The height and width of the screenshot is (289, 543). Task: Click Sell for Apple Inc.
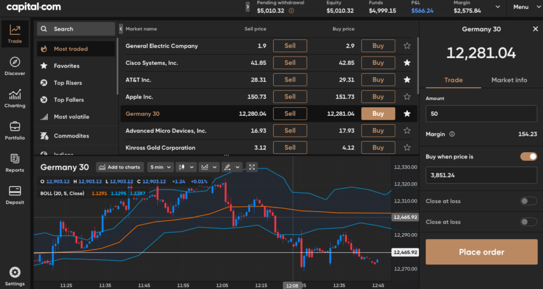(290, 97)
